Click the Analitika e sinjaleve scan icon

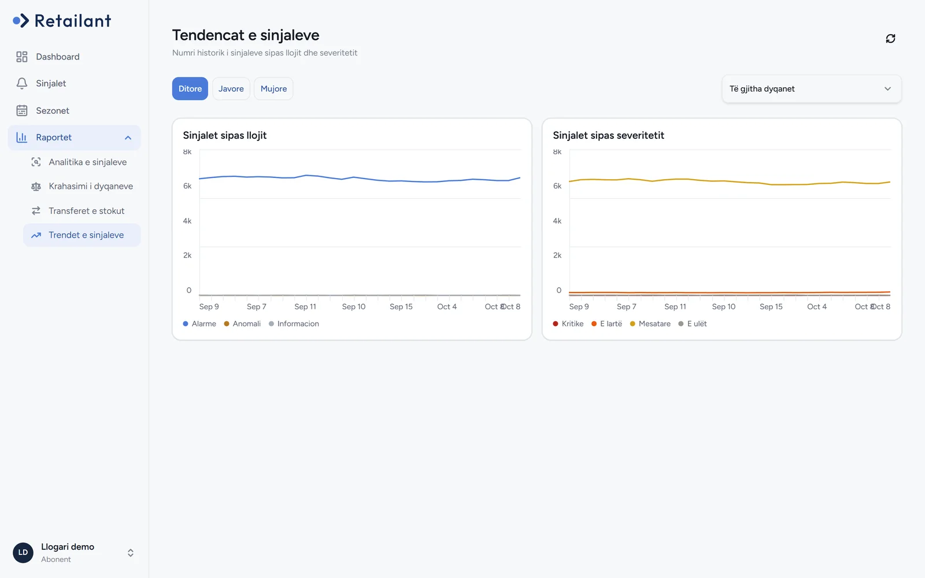pos(36,162)
